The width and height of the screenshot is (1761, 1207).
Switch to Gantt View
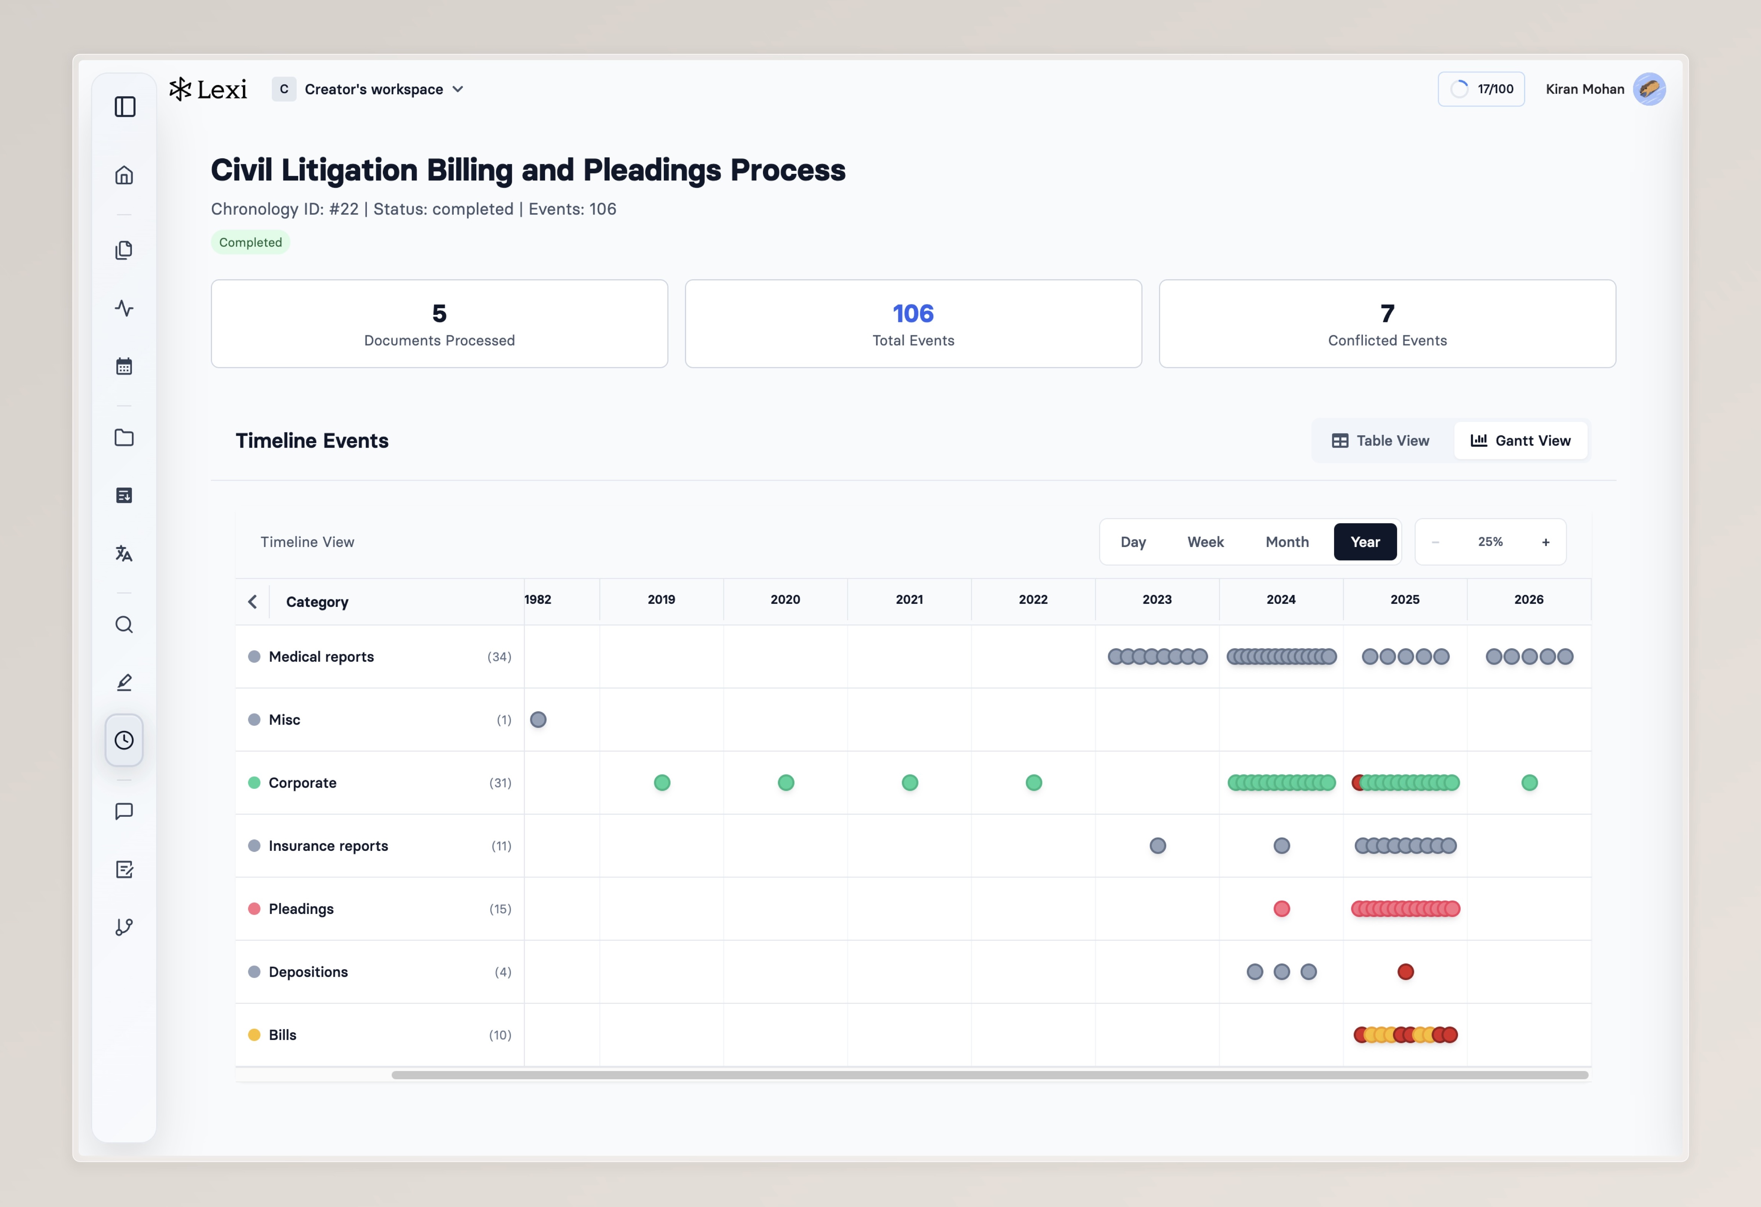[1521, 440]
